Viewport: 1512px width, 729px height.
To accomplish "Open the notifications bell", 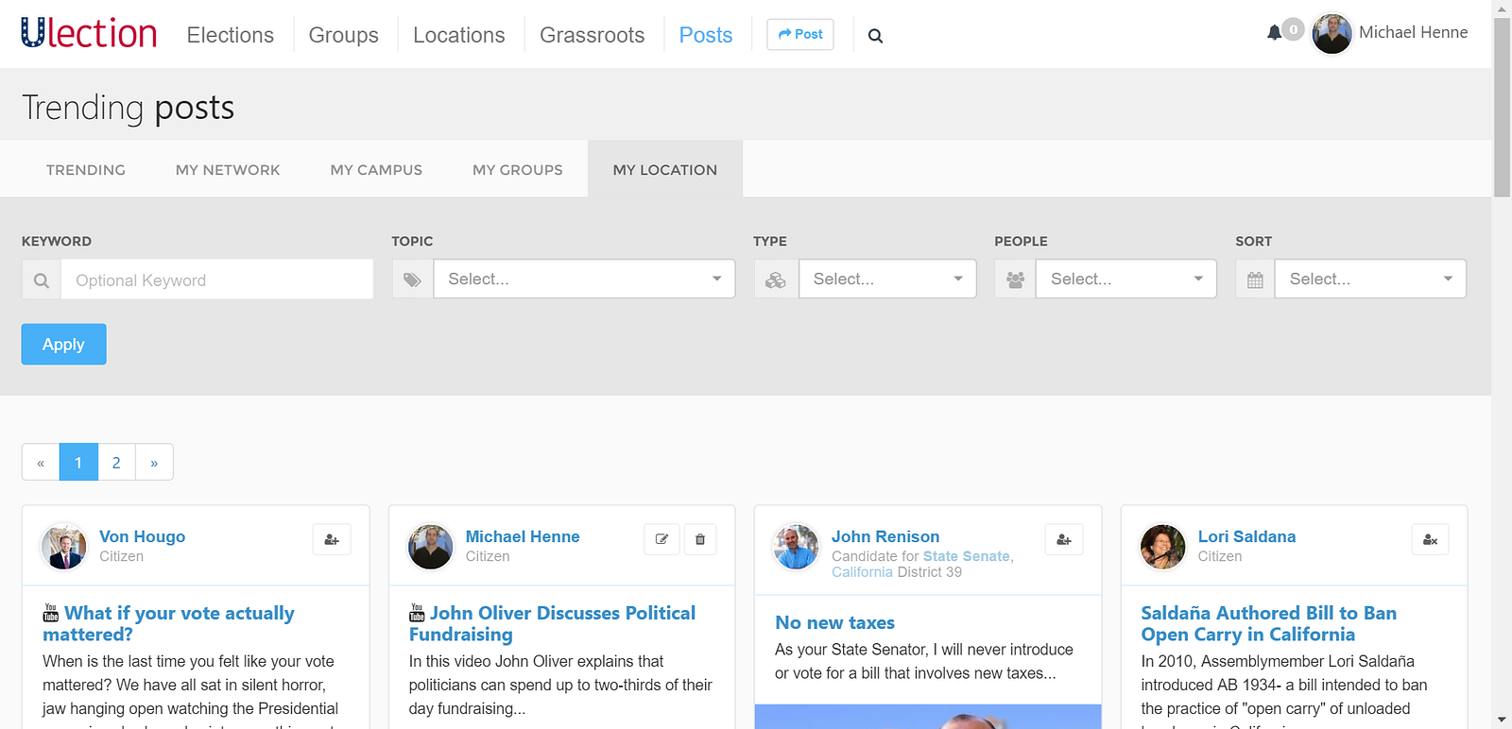I will click(1274, 33).
